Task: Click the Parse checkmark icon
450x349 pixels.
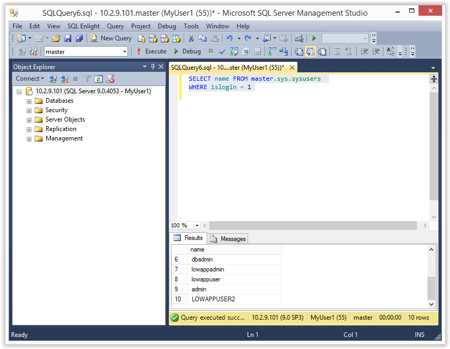Action: [x=222, y=52]
